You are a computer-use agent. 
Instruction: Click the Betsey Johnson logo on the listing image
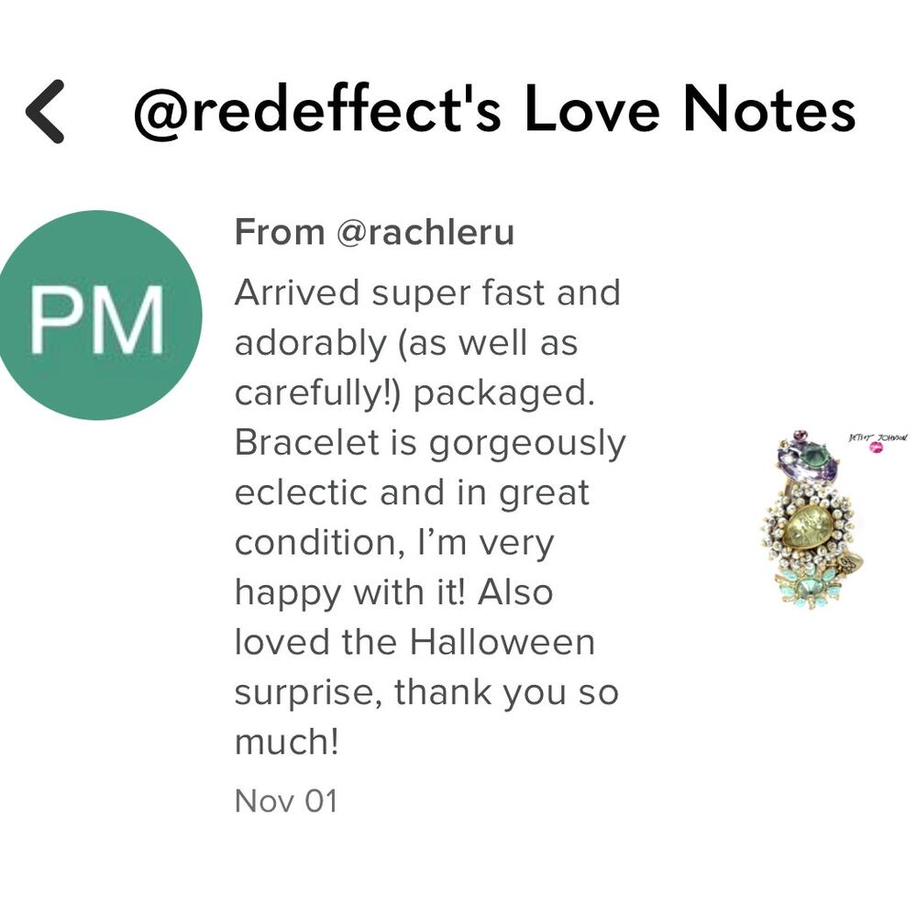(x=878, y=440)
